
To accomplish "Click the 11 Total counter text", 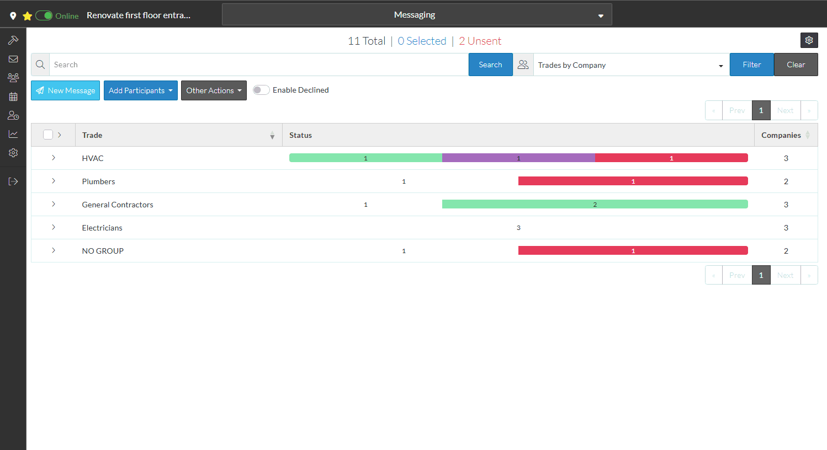I will (x=367, y=41).
